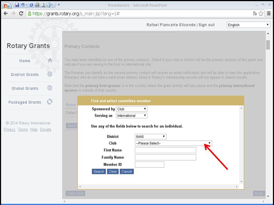Click dialog horizontal scroll right arrow

pos(237,187)
